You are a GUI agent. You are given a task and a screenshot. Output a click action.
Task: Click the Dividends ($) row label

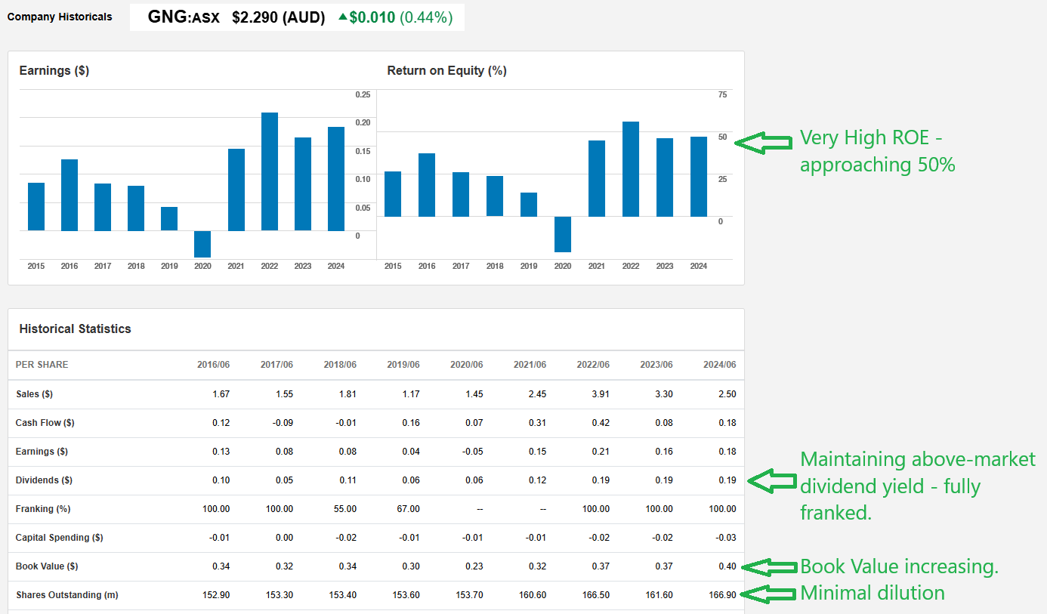coord(44,480)
